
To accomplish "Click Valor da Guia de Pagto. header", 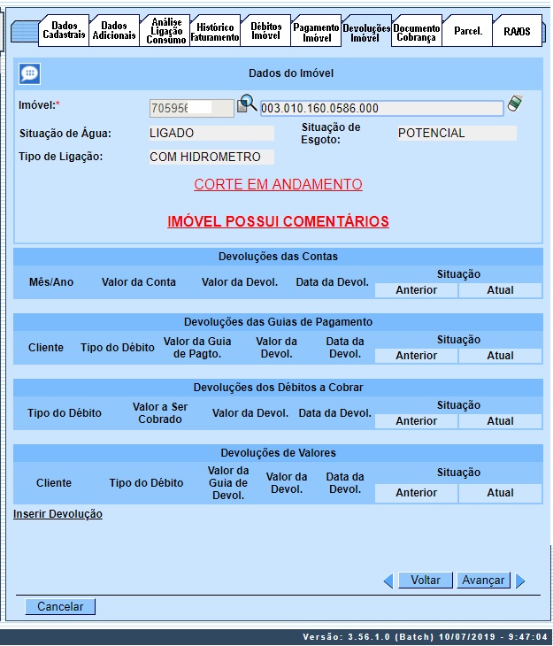I will (197, 347).
